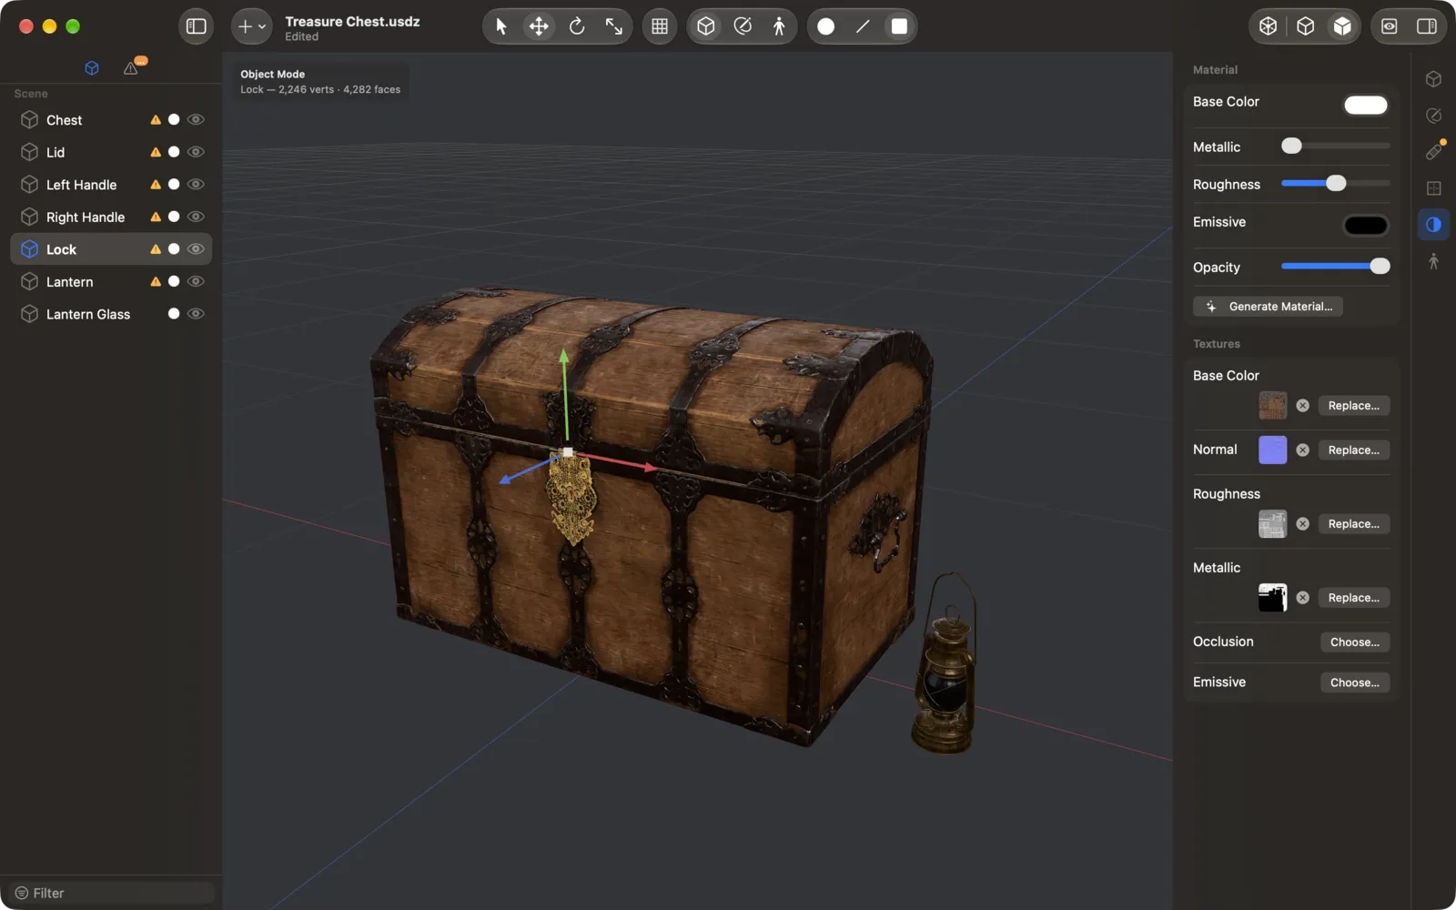This screenshot has height=910, width=1456.
Task: Focus the Filter field in scene sidebar
Action: point(113,893)
